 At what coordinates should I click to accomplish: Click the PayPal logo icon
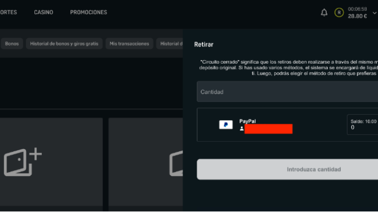pyautogui.click(x=226, y=125)
